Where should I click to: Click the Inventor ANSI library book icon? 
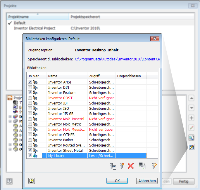click(x=35, y=82)
